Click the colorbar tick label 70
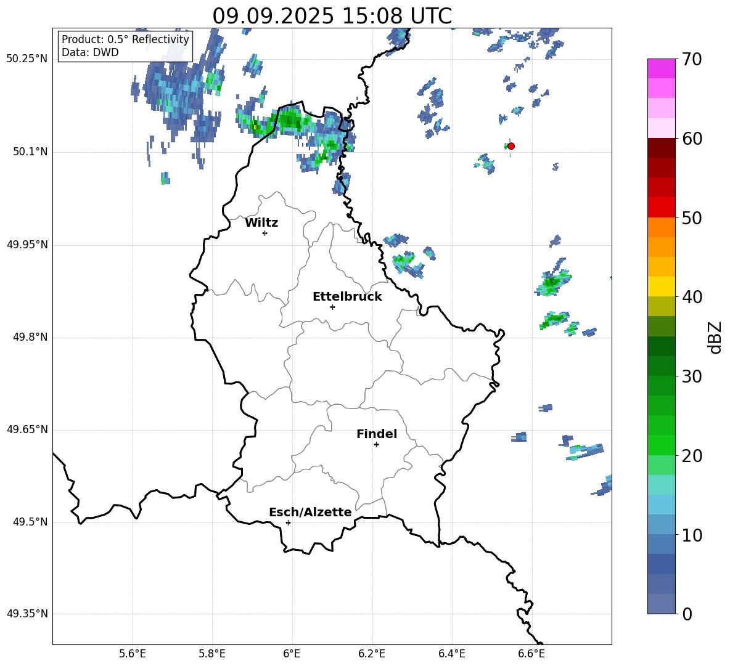 pos(692,60)
